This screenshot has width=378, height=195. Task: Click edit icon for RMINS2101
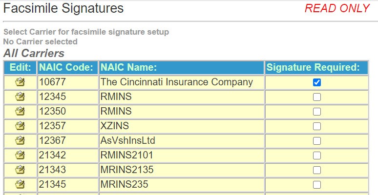[20, 155]
